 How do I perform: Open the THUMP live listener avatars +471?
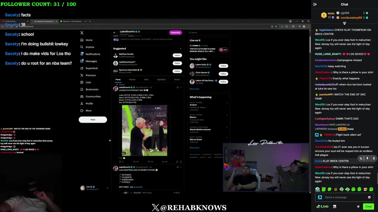[x=224, y=50]
